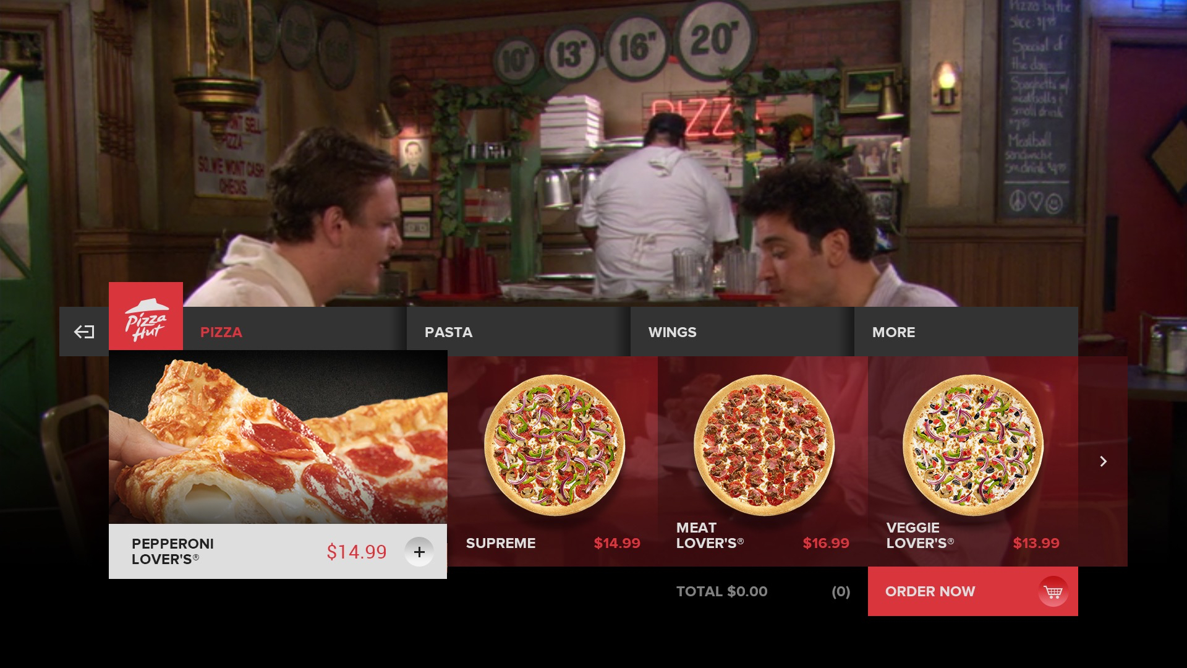Select the Veggie Lover's pizza image
This screenshot has height=668, width=1187.
pyautogui.click(x=973, y=445)
